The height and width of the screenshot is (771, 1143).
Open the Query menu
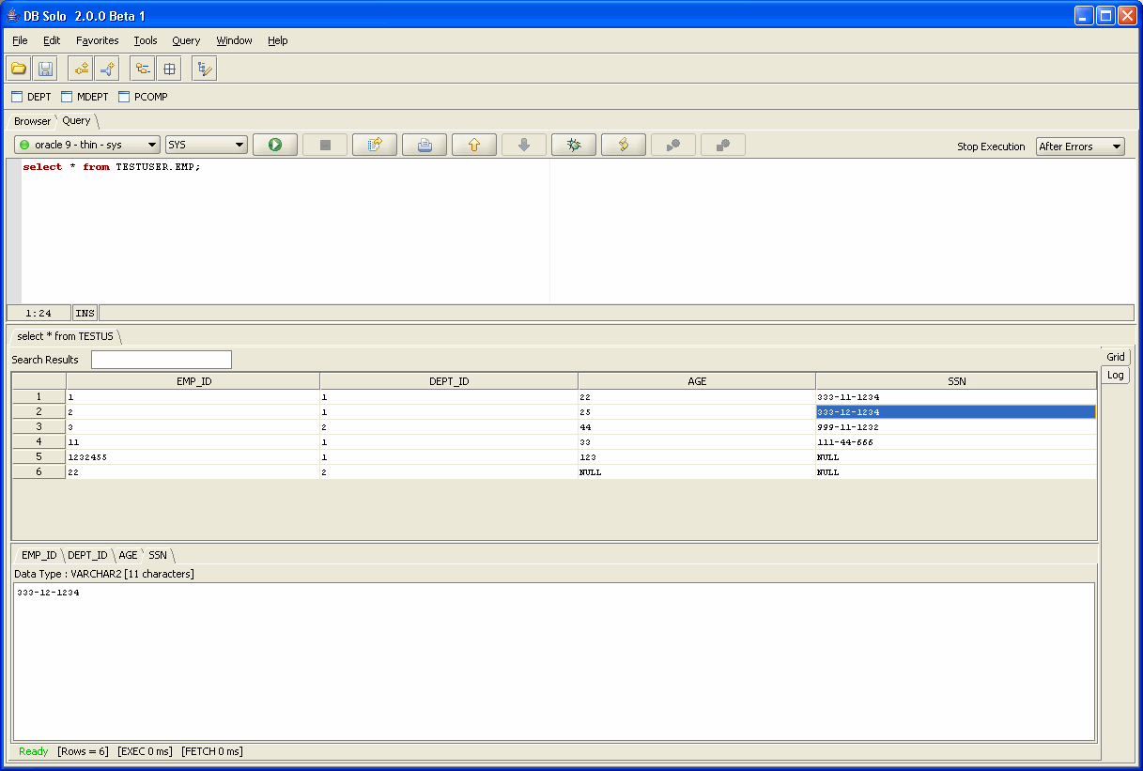click(186, 40)
